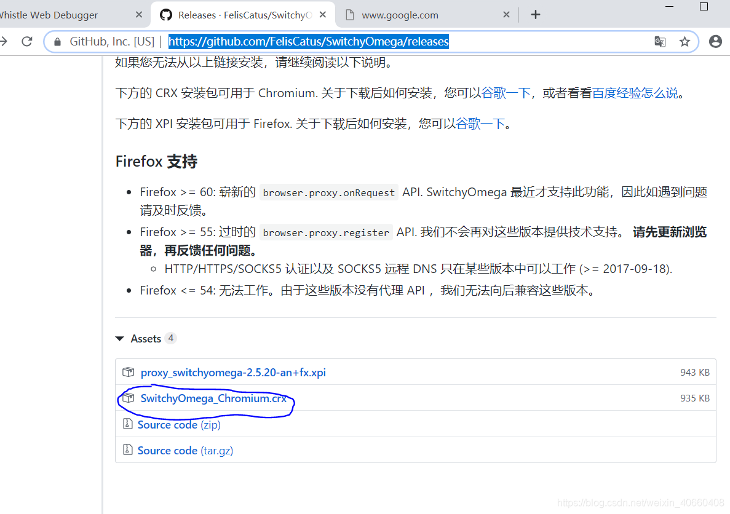Click the lock icon for site security info
The height and width of the screenshot is (514, 730).
tap(57, 42)
